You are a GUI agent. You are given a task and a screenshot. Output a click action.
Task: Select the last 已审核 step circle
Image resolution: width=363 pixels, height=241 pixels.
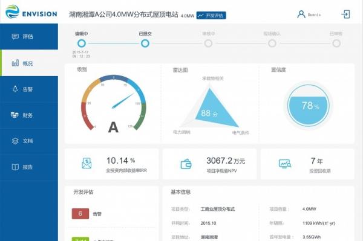[x=336, y=43]
